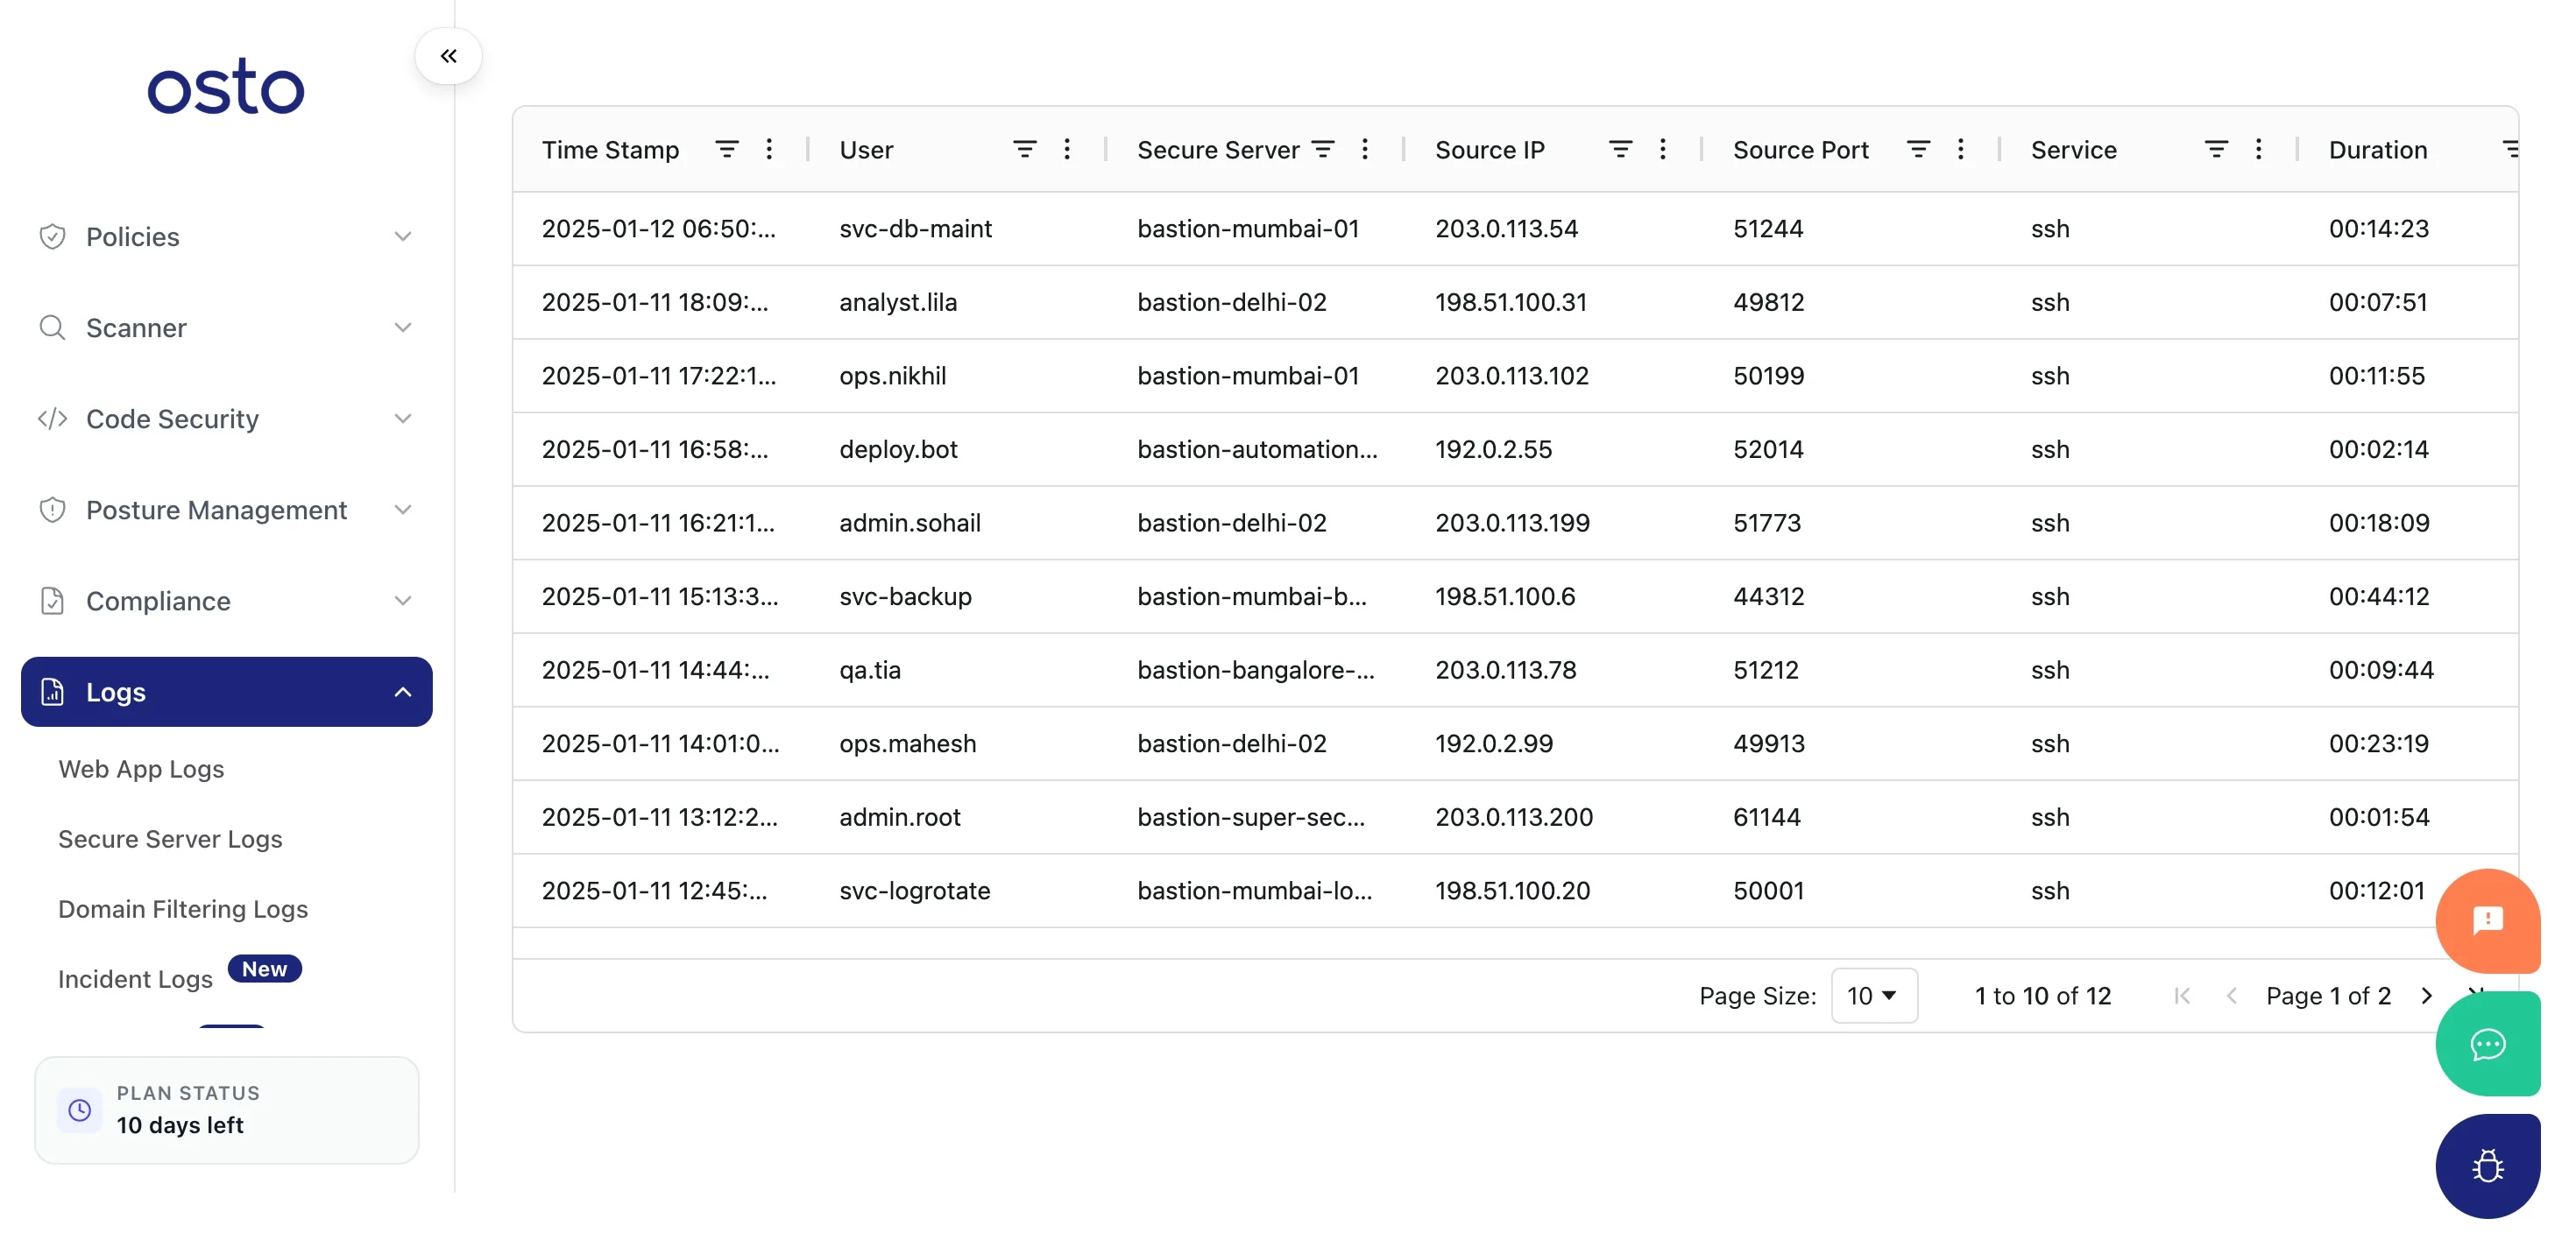
Task: Expand the Policies menu chevron
Action: tap(403, 236)
